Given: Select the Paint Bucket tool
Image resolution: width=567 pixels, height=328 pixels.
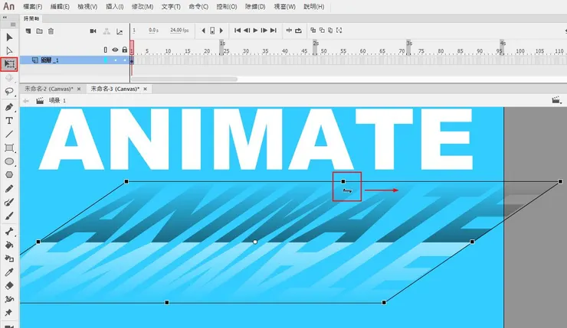Looking at the screenshot, I should tap(9, 245).
